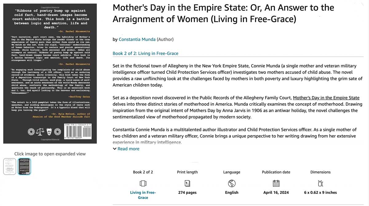Screen dimensions: 369x206
Task: Click the 6 x 0.62 x 9 inches dimensions
Action: (x=320, y=192)
